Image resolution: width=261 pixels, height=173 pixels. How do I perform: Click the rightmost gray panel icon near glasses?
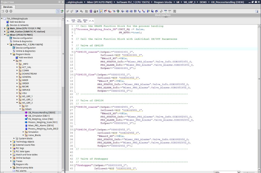pyautogui.click(x=174, y=11)
